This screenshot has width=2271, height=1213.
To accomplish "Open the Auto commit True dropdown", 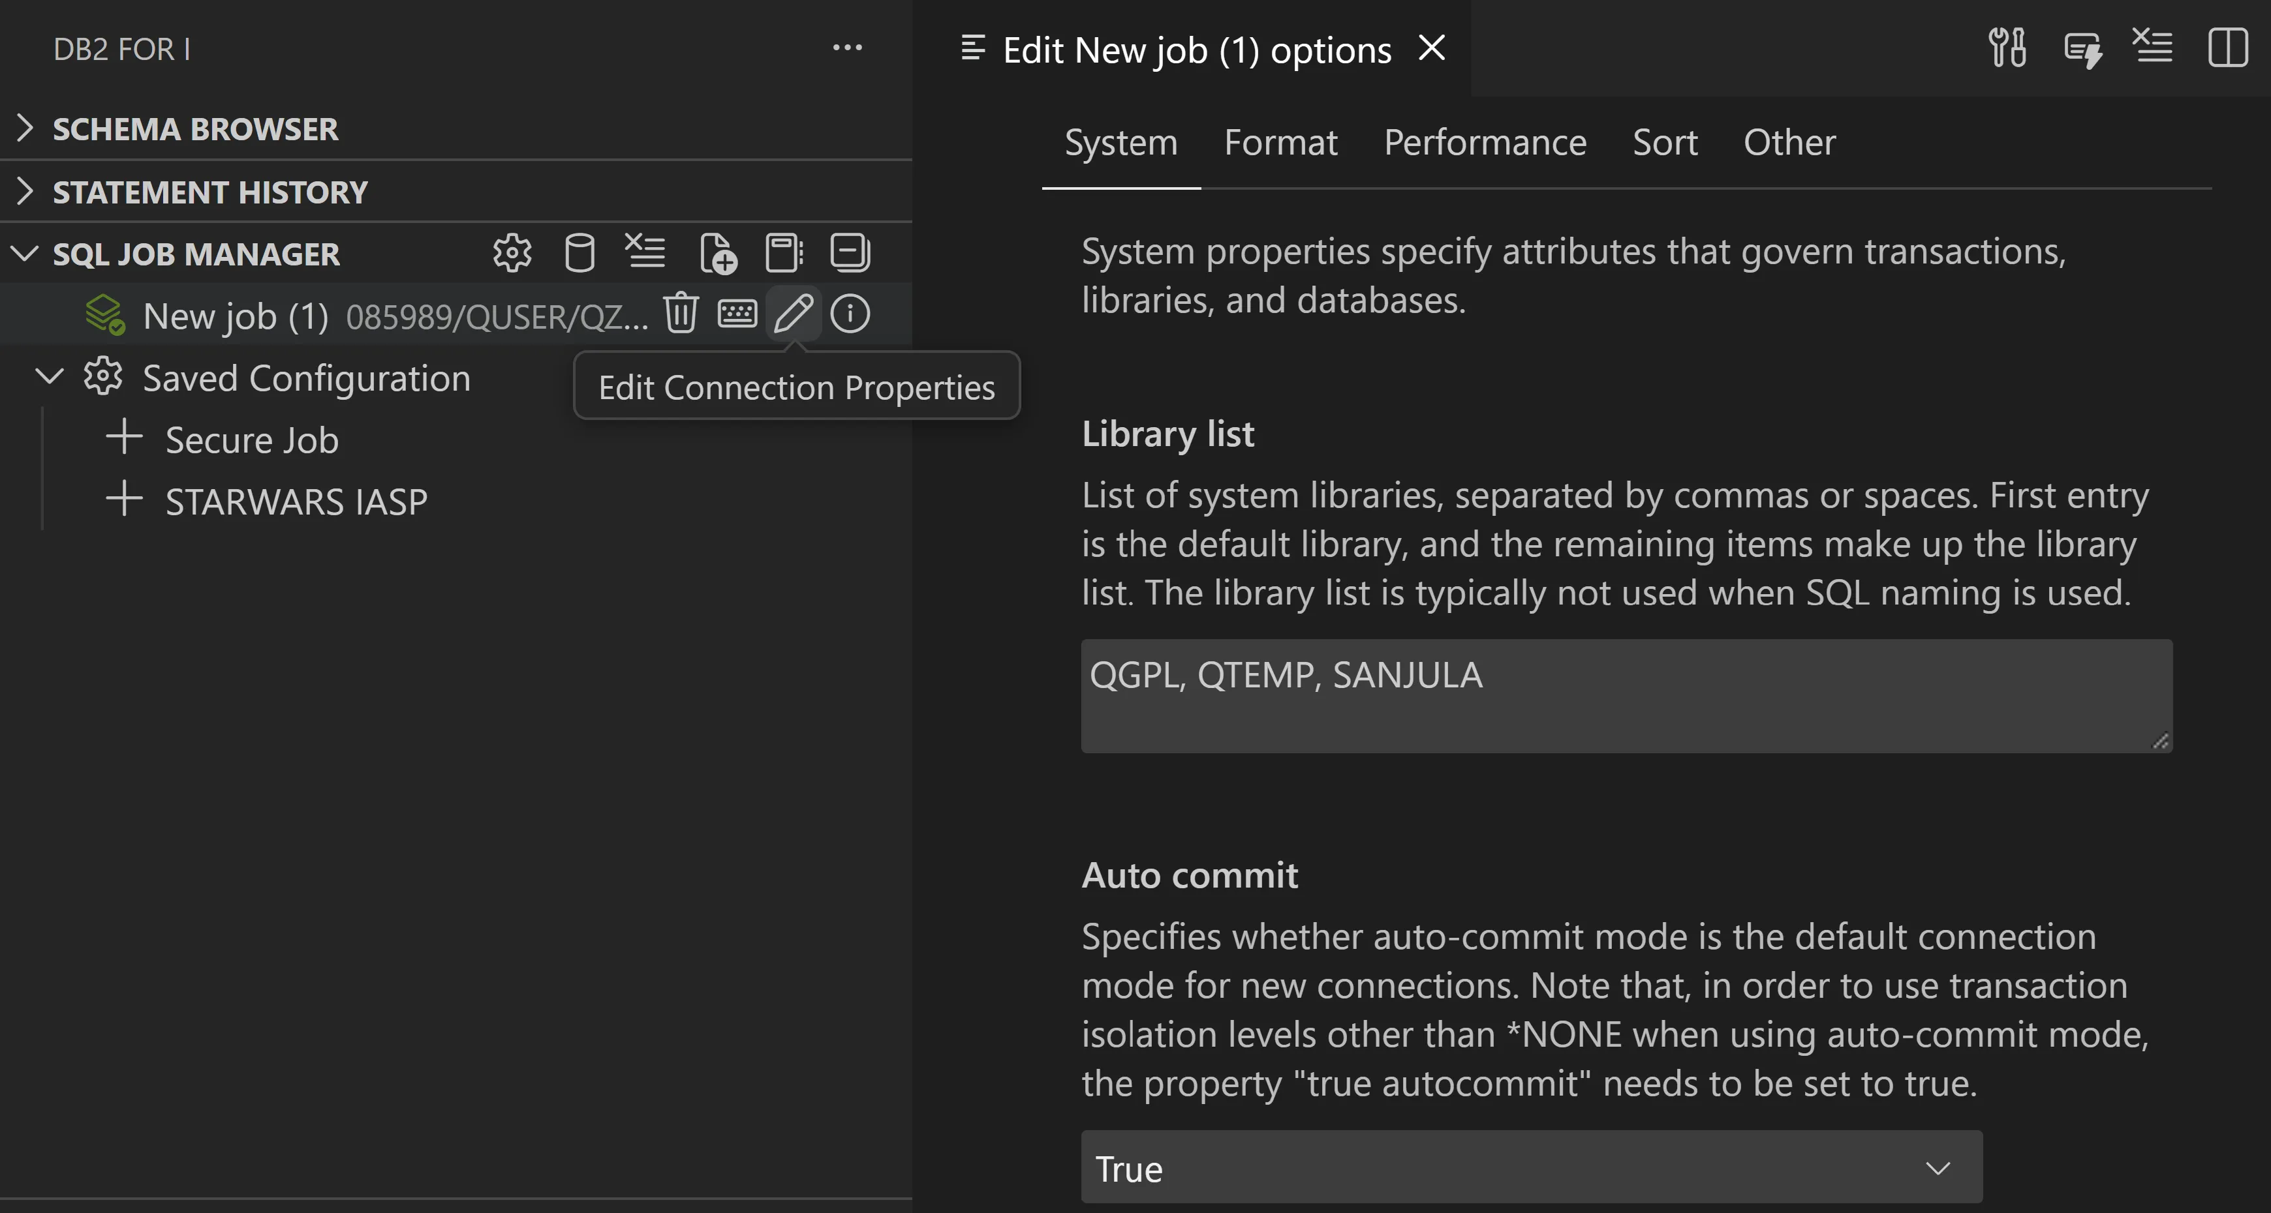I will point(1530,1167).
